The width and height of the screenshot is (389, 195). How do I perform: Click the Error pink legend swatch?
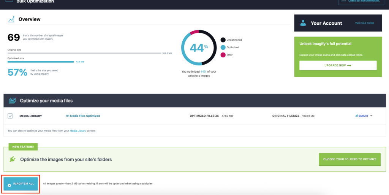click(223, 55)
